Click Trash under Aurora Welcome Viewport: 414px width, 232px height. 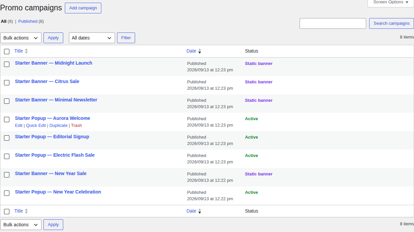pyautogui.click(x=76, y=126)
